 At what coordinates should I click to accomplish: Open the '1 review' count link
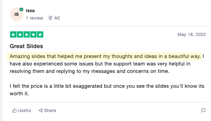click(34, 18)
